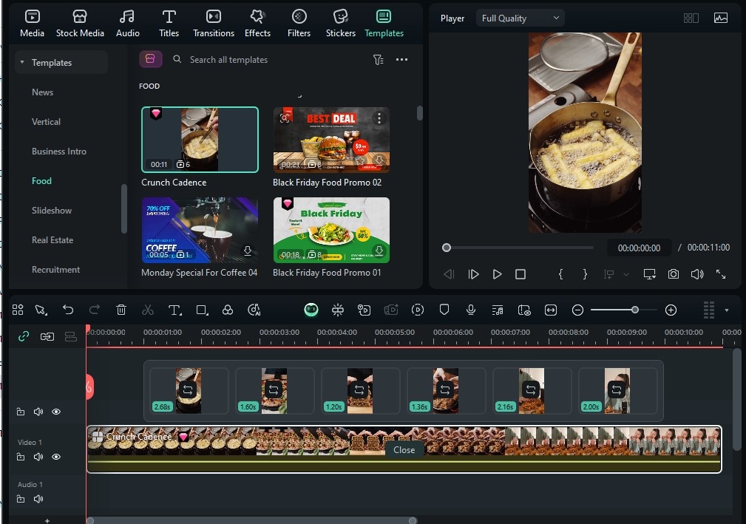Replace the 1.20s template clip

pyautogui.click(x=359, y=390)
